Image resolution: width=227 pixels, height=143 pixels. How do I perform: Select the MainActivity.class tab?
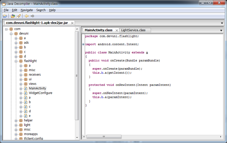[x=98, y=30]
